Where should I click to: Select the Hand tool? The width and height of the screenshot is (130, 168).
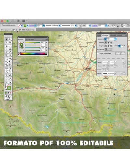coord(6,82)
